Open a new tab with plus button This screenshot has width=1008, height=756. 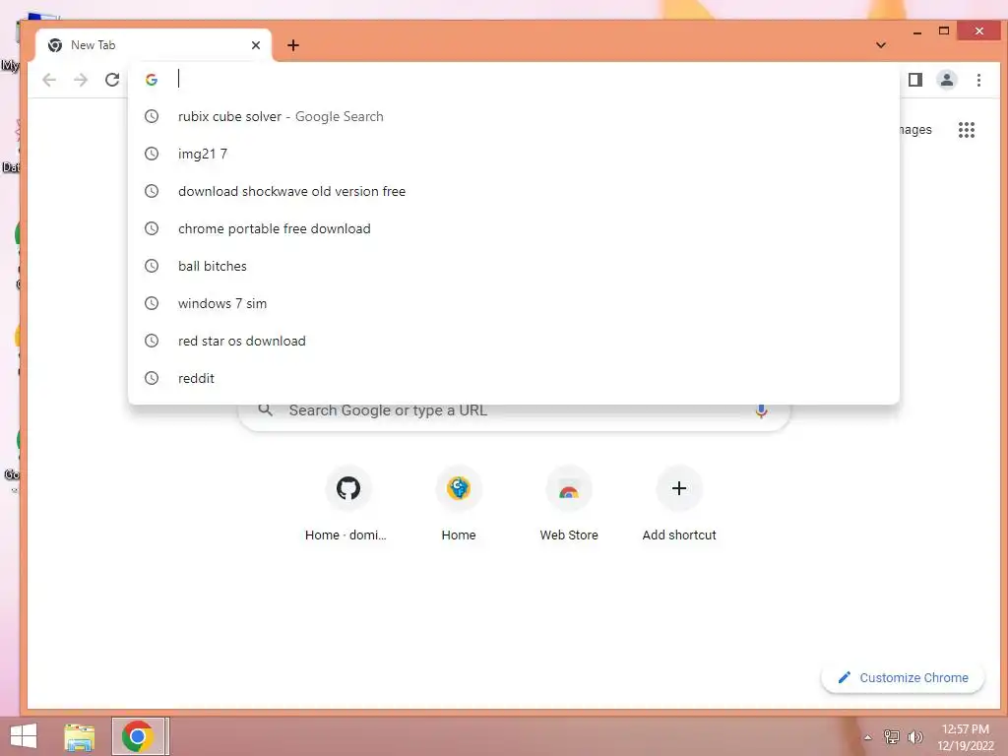point(293,45)
